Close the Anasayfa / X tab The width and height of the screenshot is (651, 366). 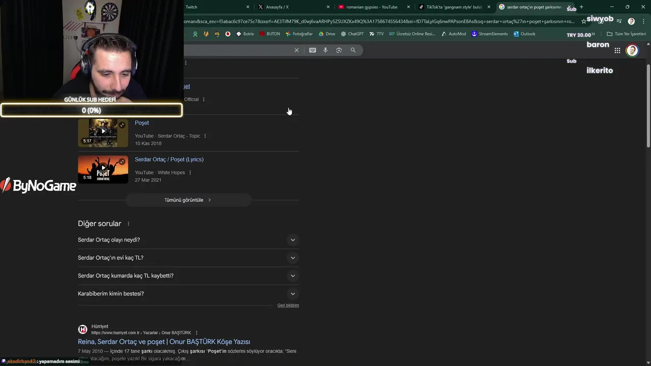[x=328, y=7]
